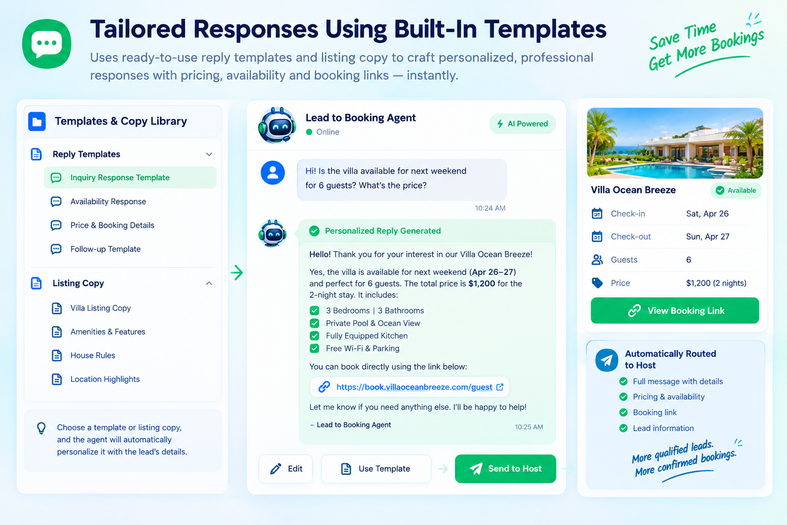Click the chat icon beside Price & Booking Details
This screenshot has height=525, width=787.
coord(56,225)
